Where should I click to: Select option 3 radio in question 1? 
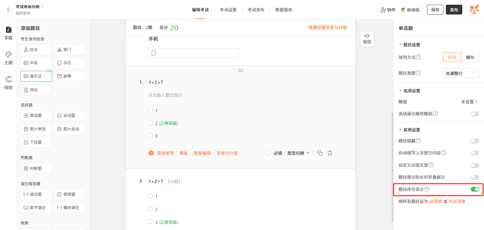(x=150, y=135)
